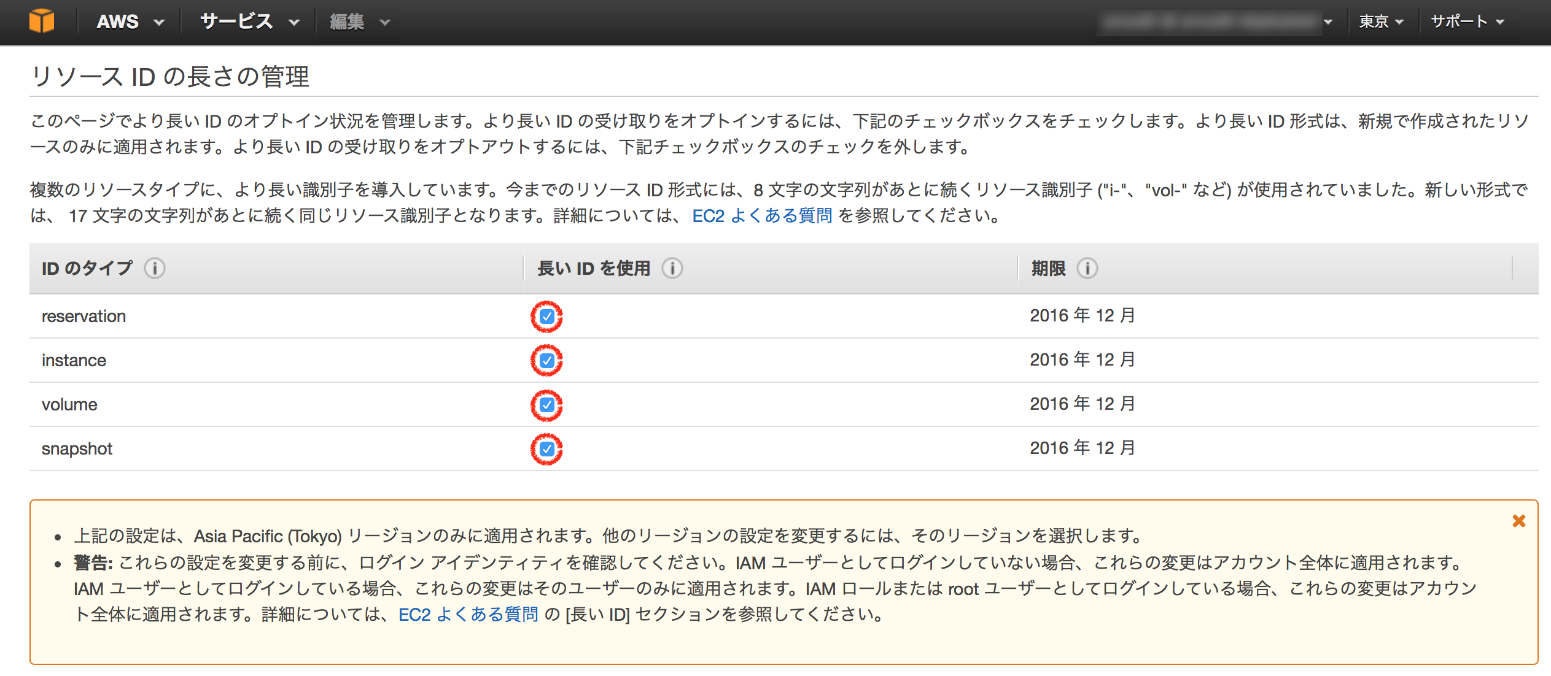Open the サポート support menu
Image resolution: width=1551 pixels, height=676 pixels.
point(1467,22)
